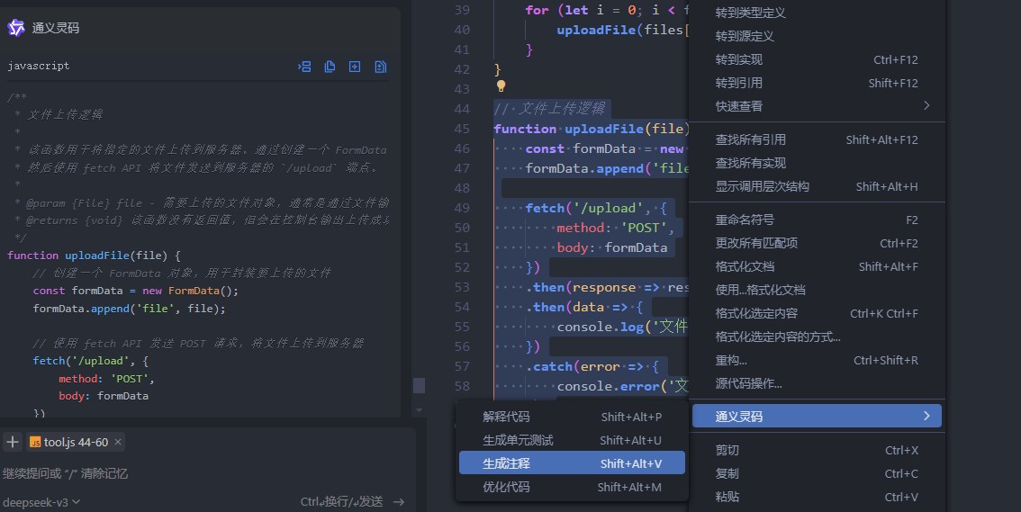Click the Tongyi Lingma logo icon
The height and width of the screenshot is (512, 1021).
15,27
